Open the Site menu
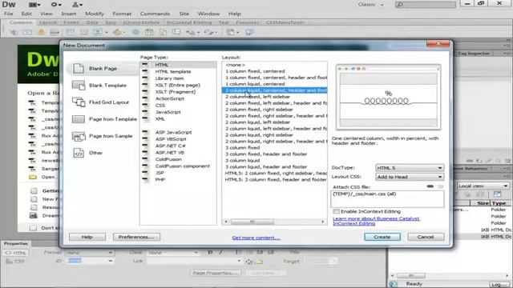Image resolution: width=513 pixels, height=288 pixels. pos(184,14)
